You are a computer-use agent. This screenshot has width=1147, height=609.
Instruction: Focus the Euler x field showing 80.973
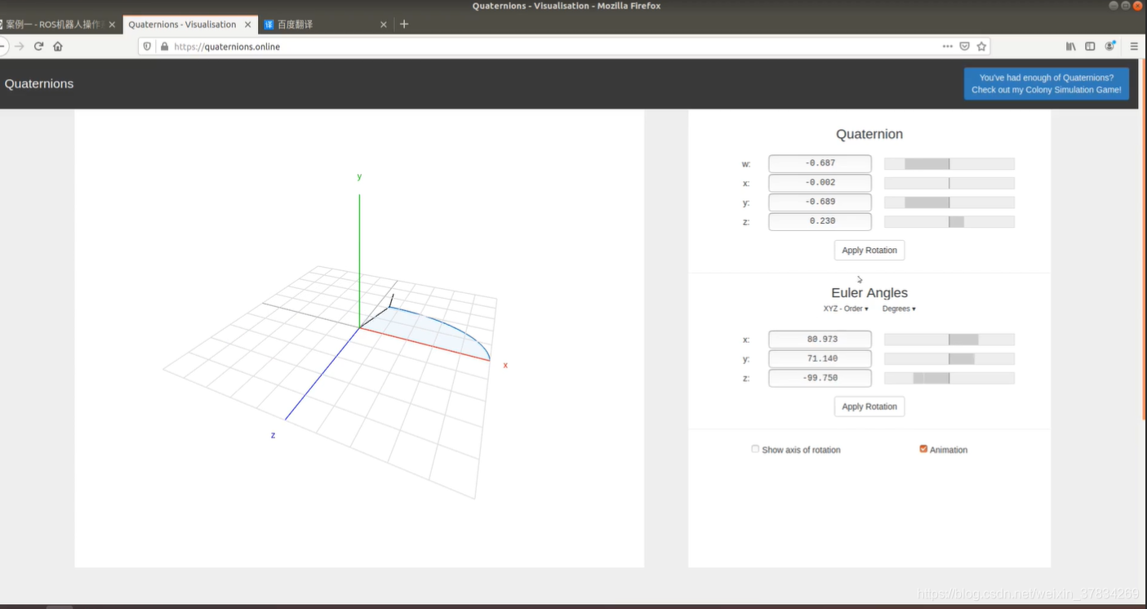click(x=820, y=340)
